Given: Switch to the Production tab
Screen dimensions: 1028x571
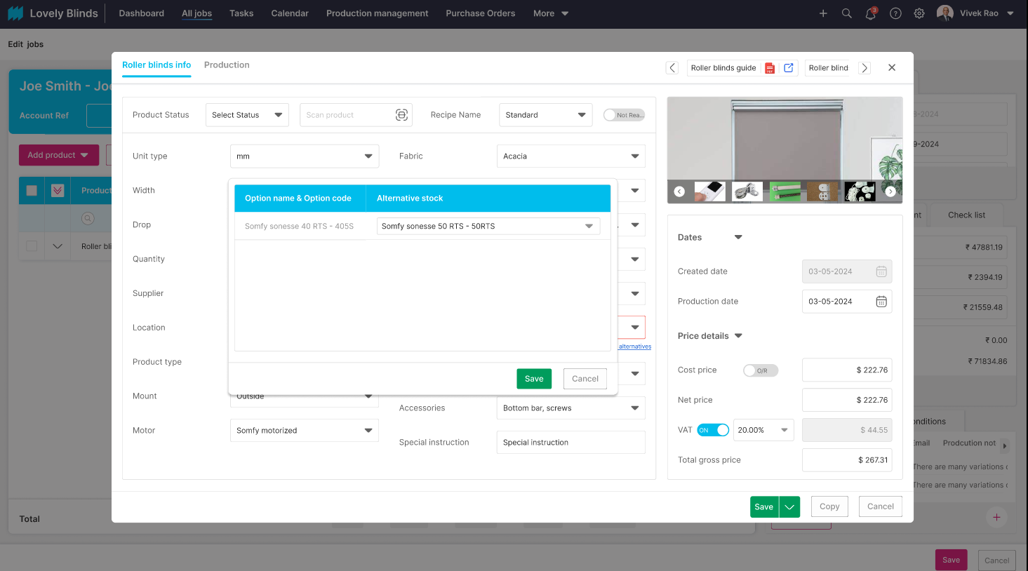Looking at the screenshot, I should (x=227, y=65).
